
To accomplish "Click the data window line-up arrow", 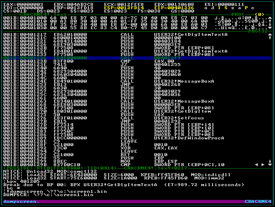I will 270,21.
